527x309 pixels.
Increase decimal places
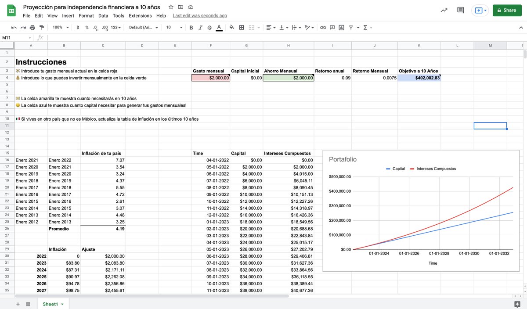point(105,28)
